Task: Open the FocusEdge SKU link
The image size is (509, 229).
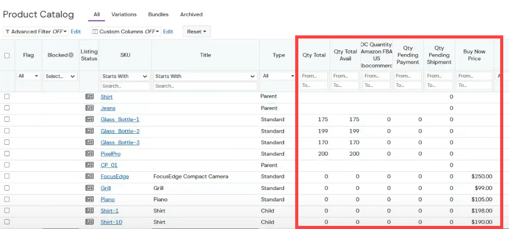Action: point(115,176)
